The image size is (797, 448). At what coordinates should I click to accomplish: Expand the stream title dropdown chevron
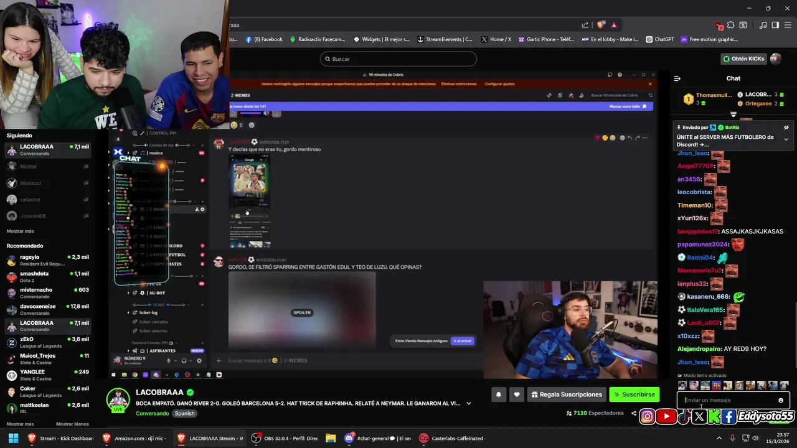click(x=469, y=403)
